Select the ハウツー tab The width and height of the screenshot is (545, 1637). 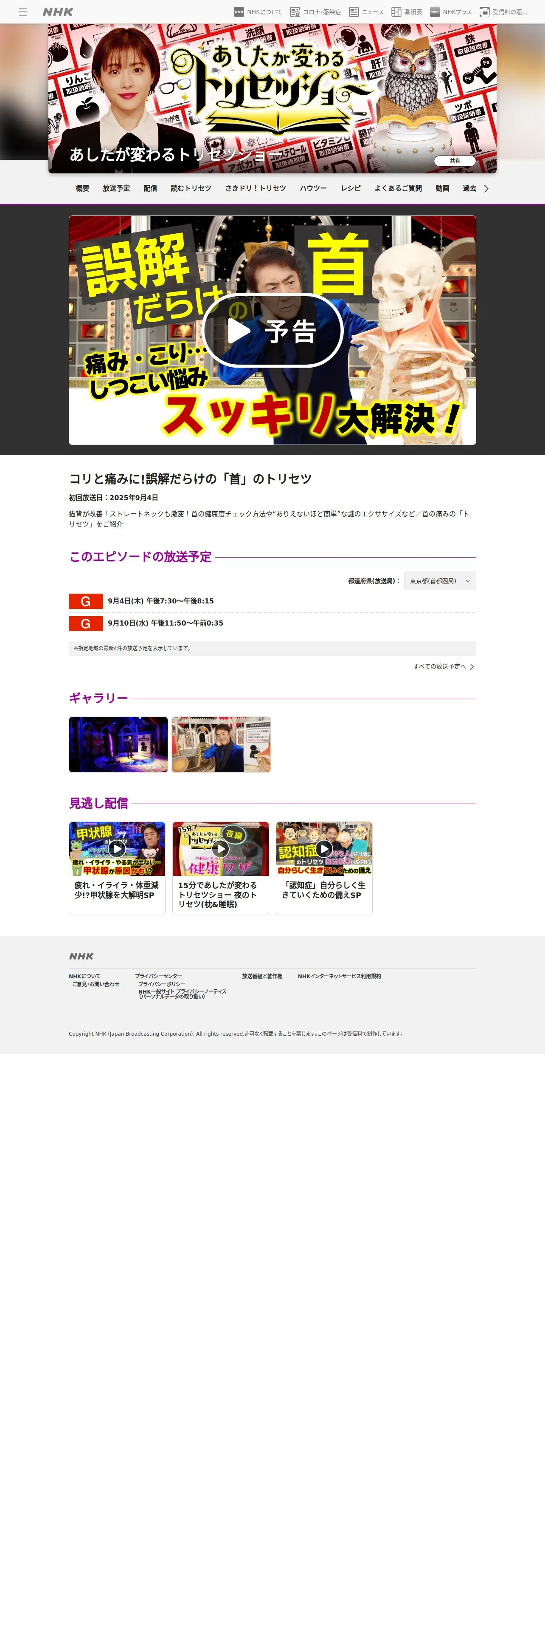coord(313,189)
